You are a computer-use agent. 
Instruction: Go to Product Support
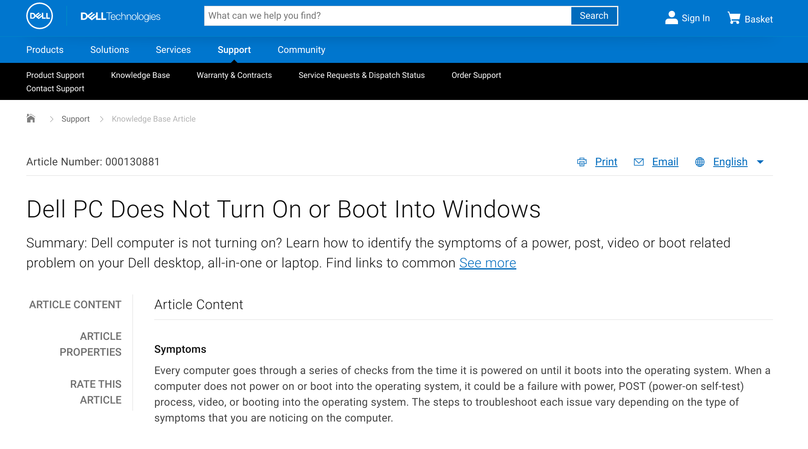pyautogui.click(x=55, y=75)
